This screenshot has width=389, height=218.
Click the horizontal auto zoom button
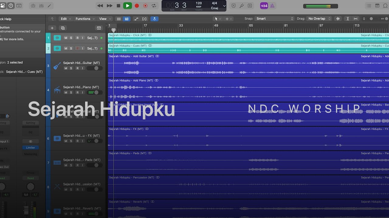[x=355, y=19]
